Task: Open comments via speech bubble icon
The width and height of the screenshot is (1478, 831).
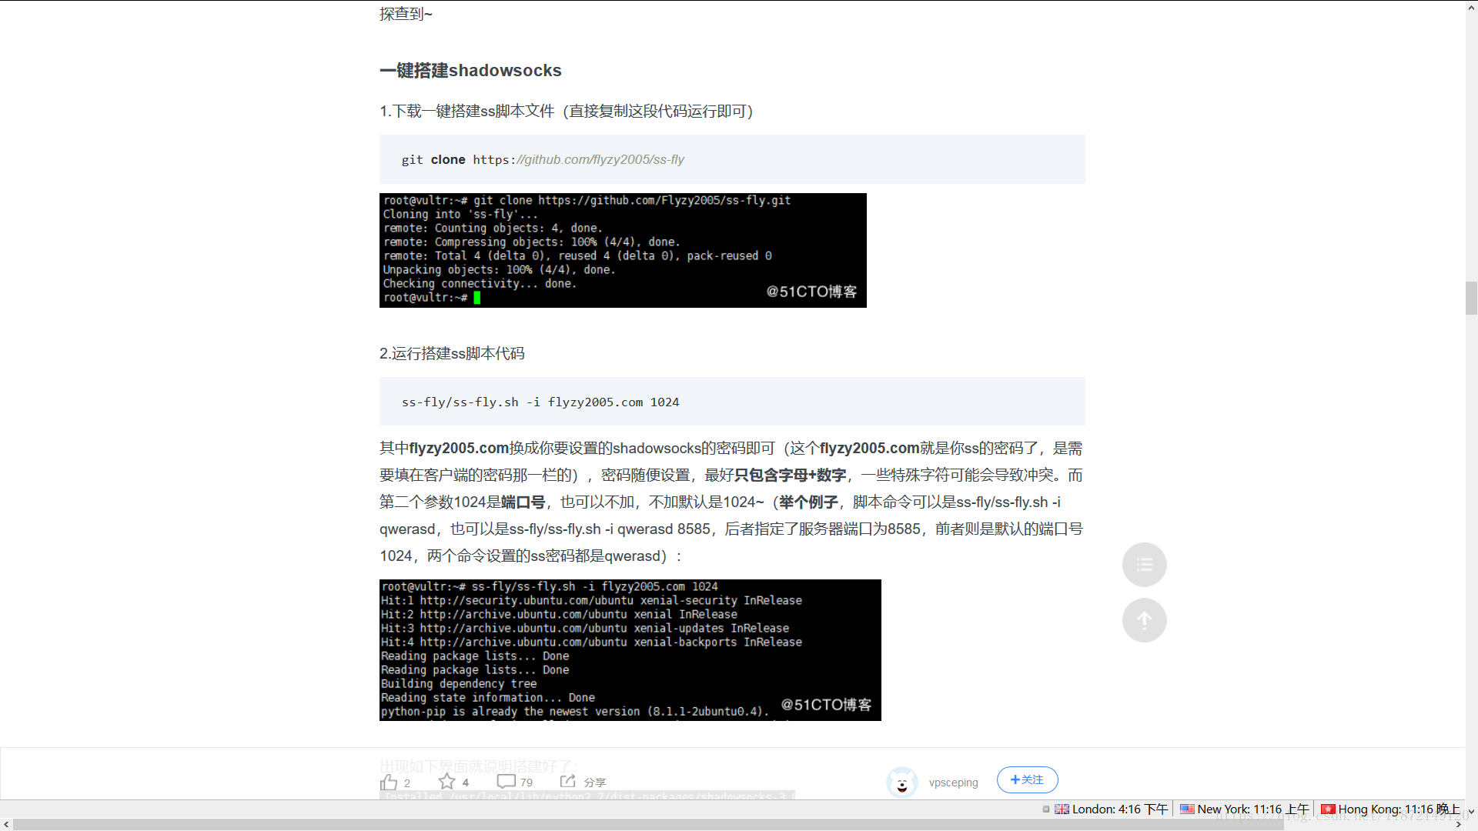Action: point(506,782)
